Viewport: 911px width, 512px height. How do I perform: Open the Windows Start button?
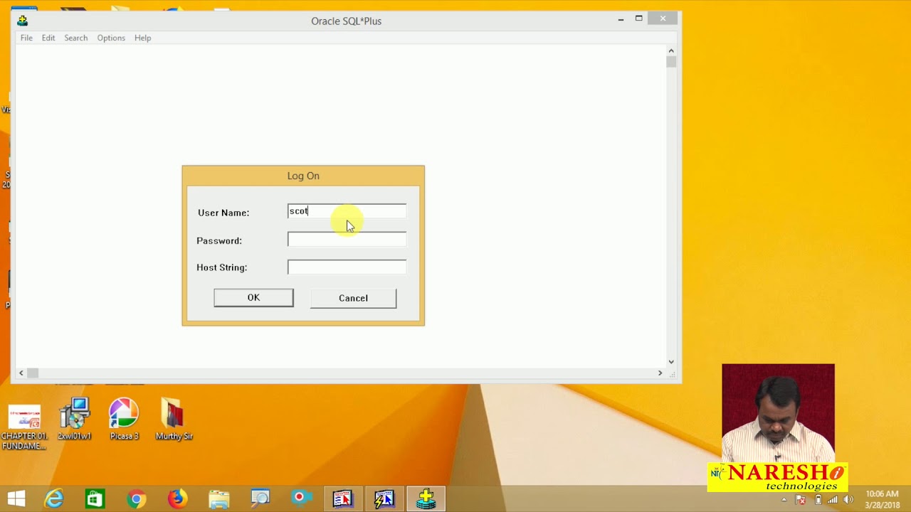16,499
